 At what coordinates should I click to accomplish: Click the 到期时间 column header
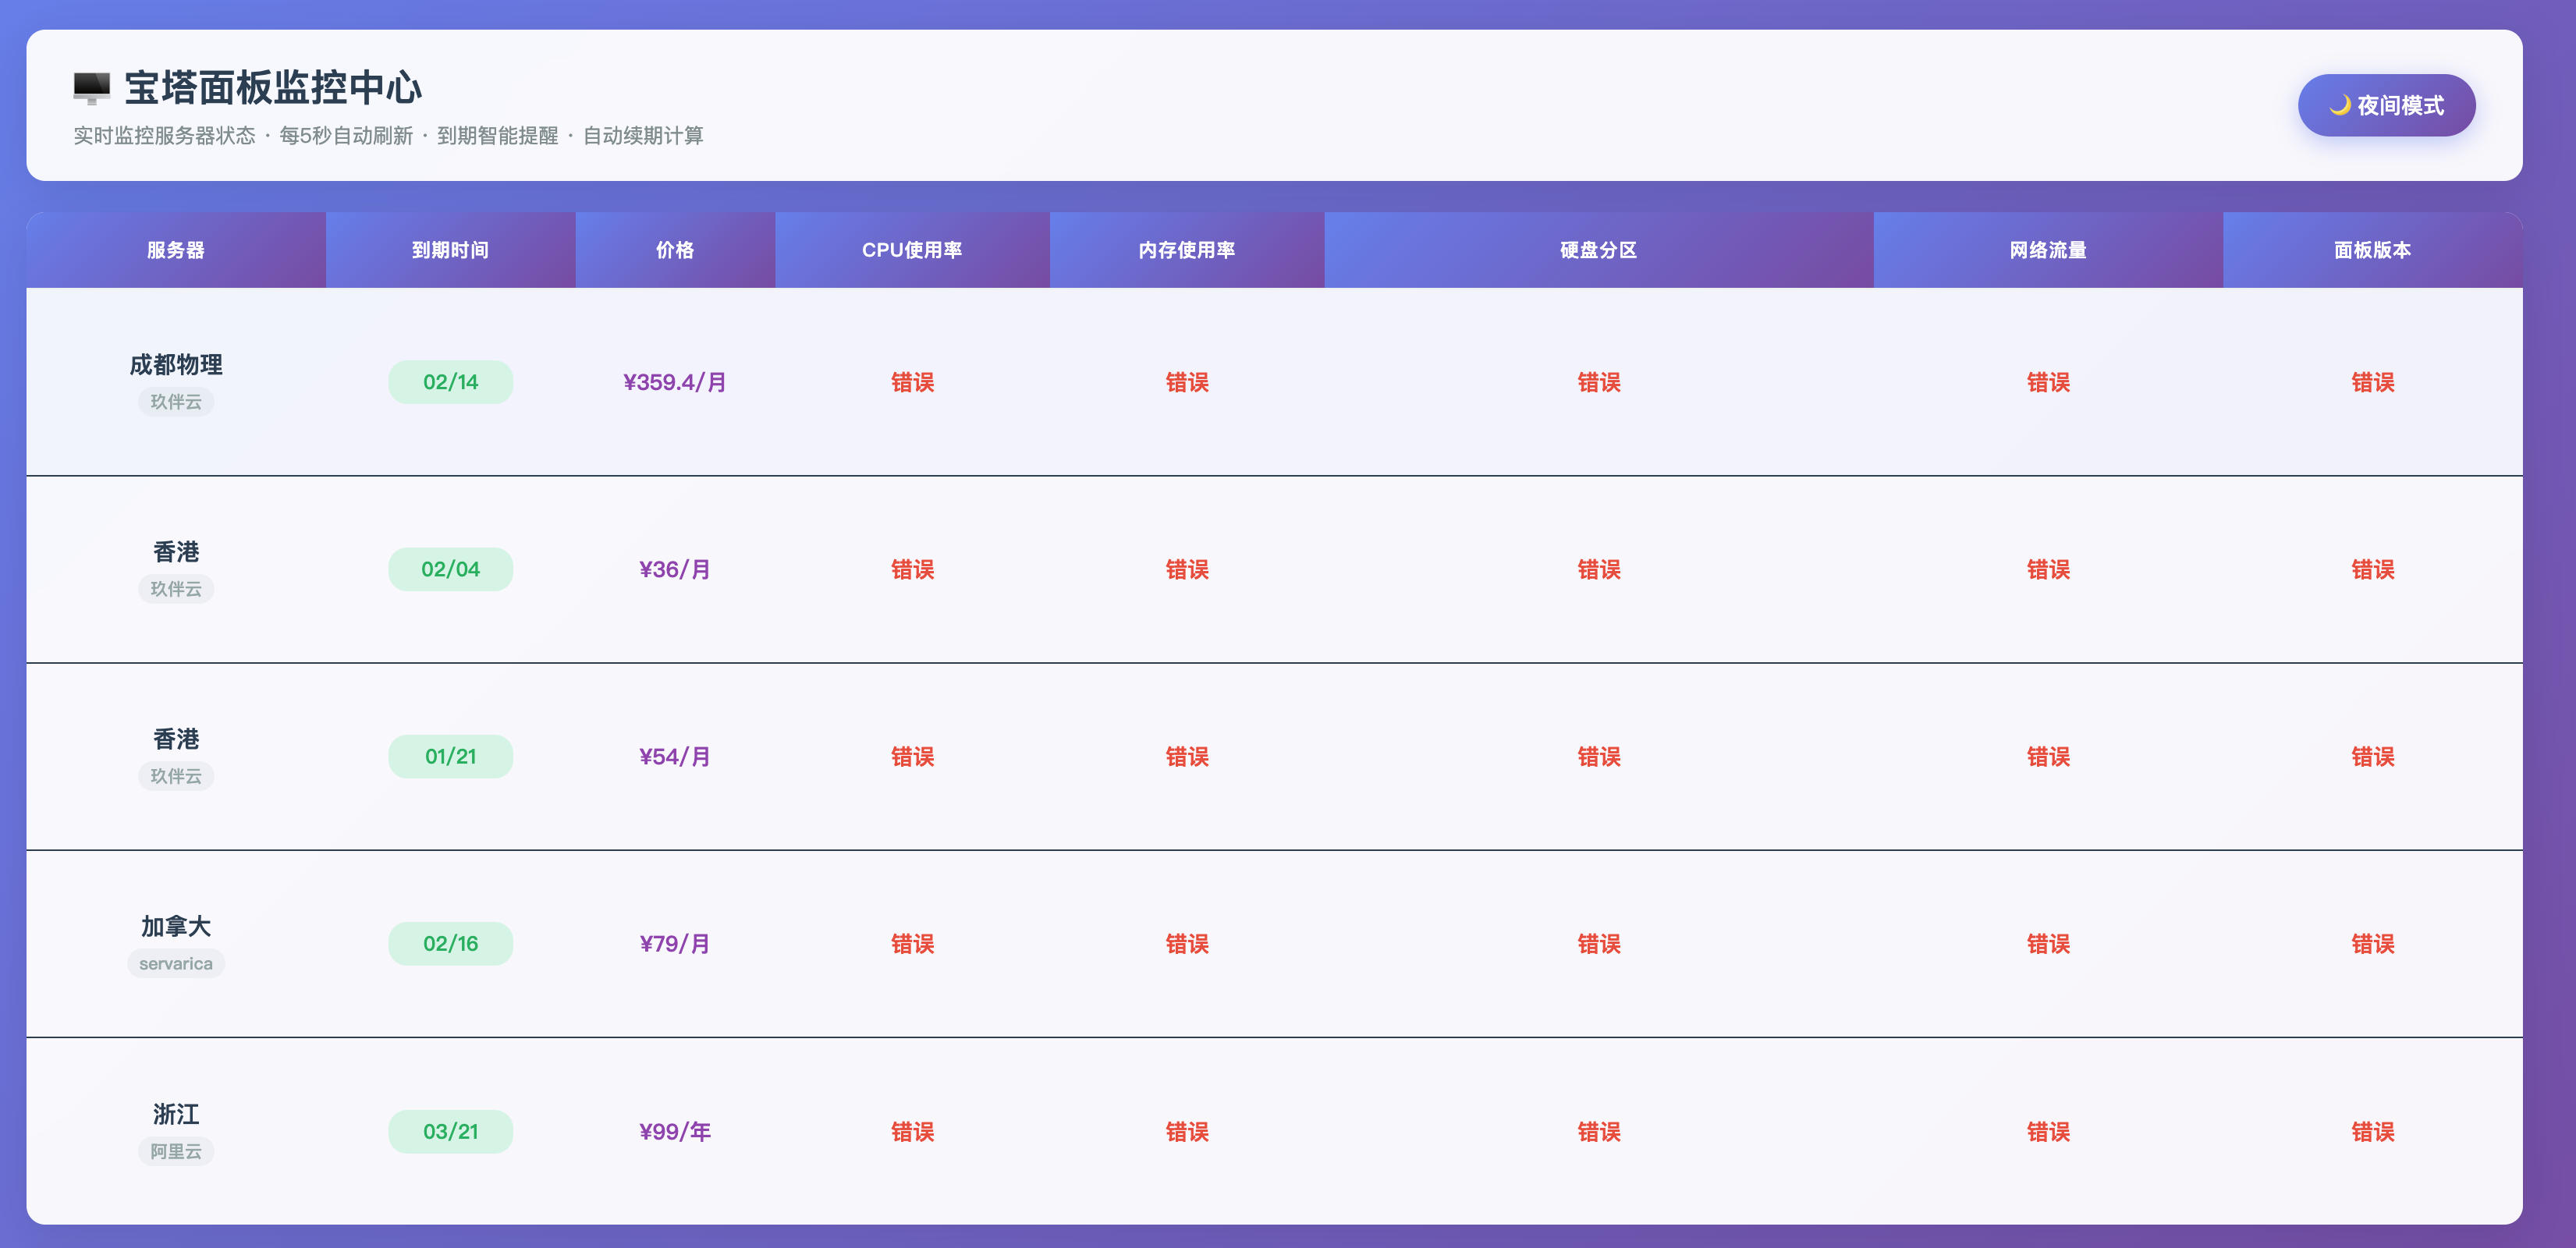coord(450,250)
